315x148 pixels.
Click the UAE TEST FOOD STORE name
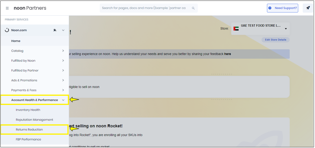261,25
